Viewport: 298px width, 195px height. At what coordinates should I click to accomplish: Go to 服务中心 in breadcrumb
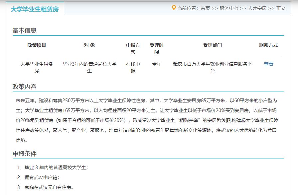[x=229, y=8]
